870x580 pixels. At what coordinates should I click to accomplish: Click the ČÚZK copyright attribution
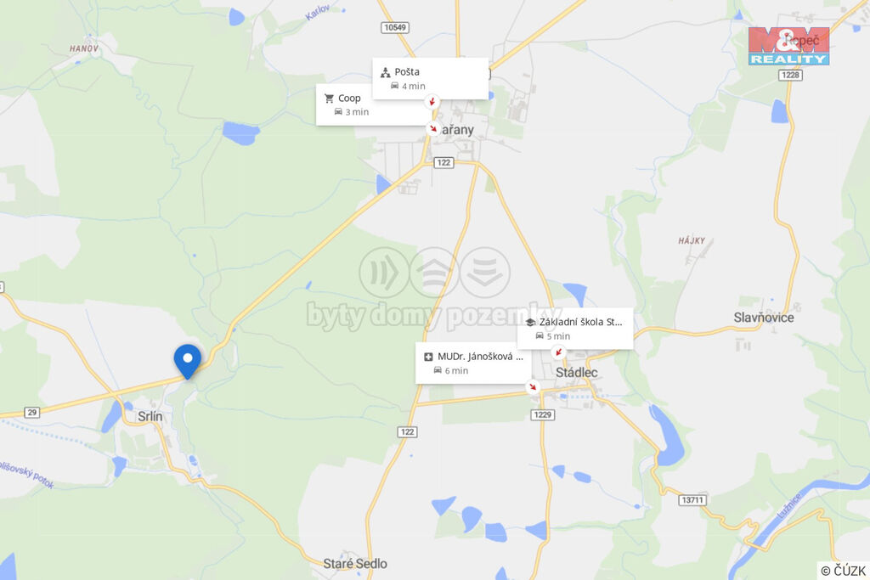tap(843, 571)
